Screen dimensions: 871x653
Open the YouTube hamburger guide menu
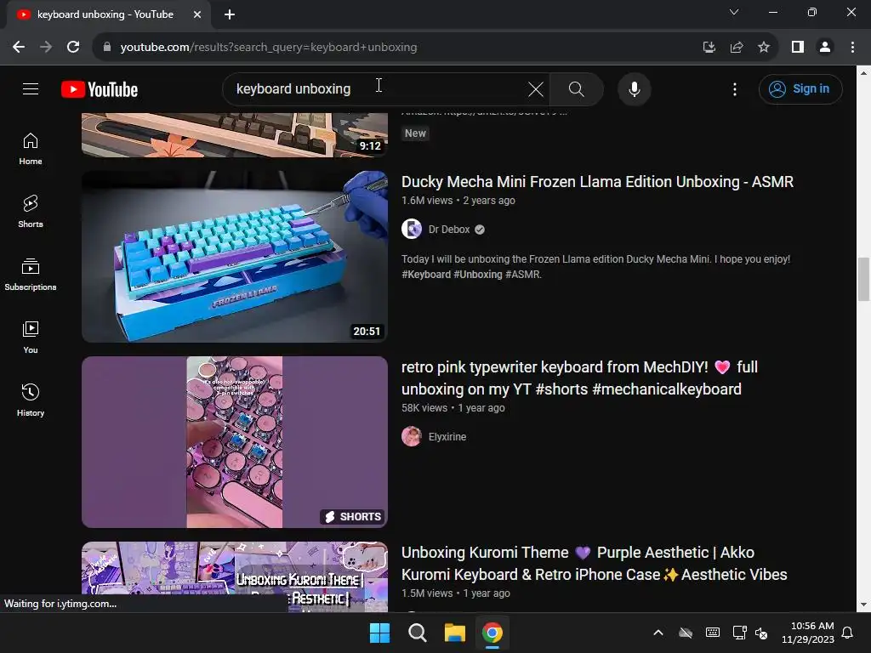pos(31,88)
